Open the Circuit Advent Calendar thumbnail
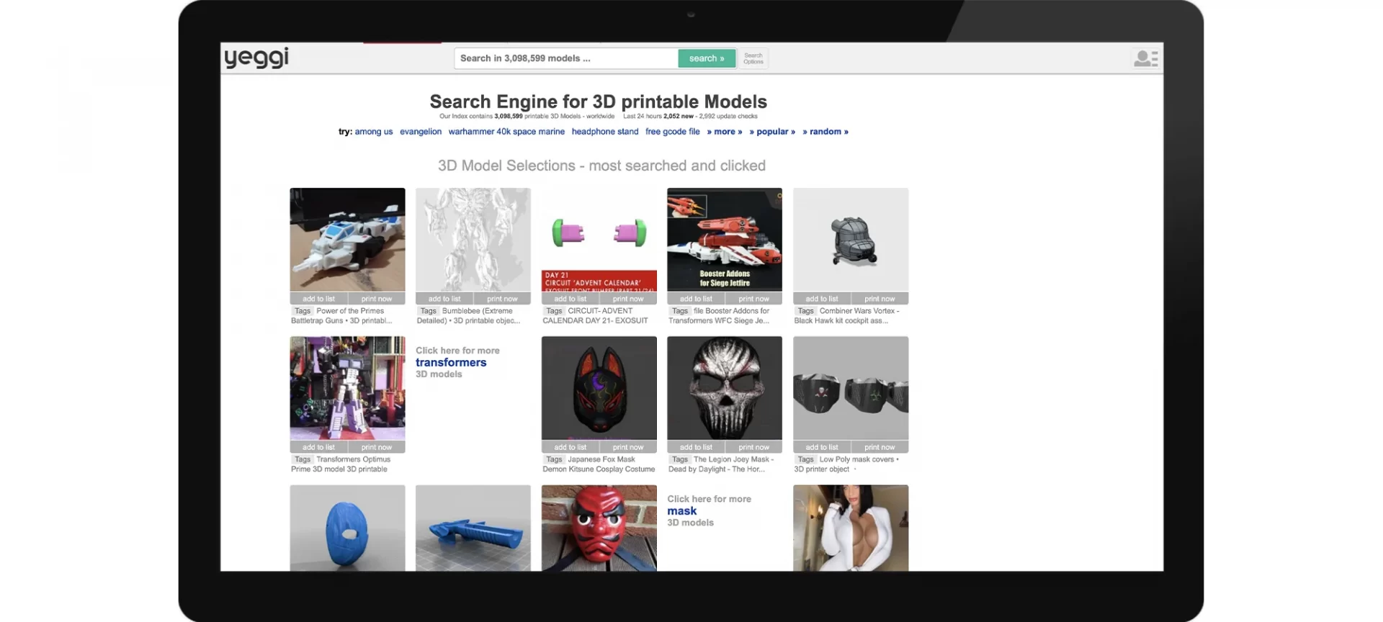 [599, 240]
